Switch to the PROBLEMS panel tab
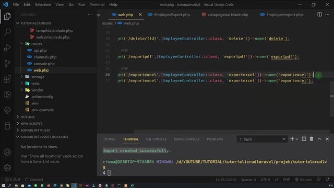This screenshot has width=334, height=188. click(x=215, y=139)
